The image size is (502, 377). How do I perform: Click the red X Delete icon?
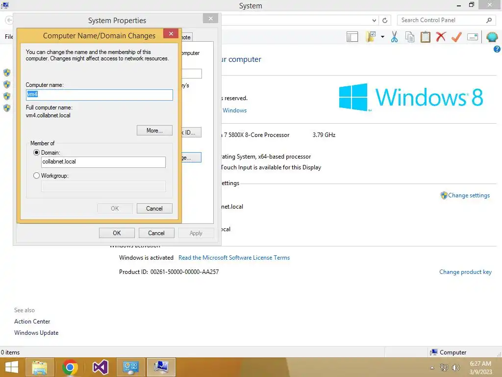(x=441, y=37)
